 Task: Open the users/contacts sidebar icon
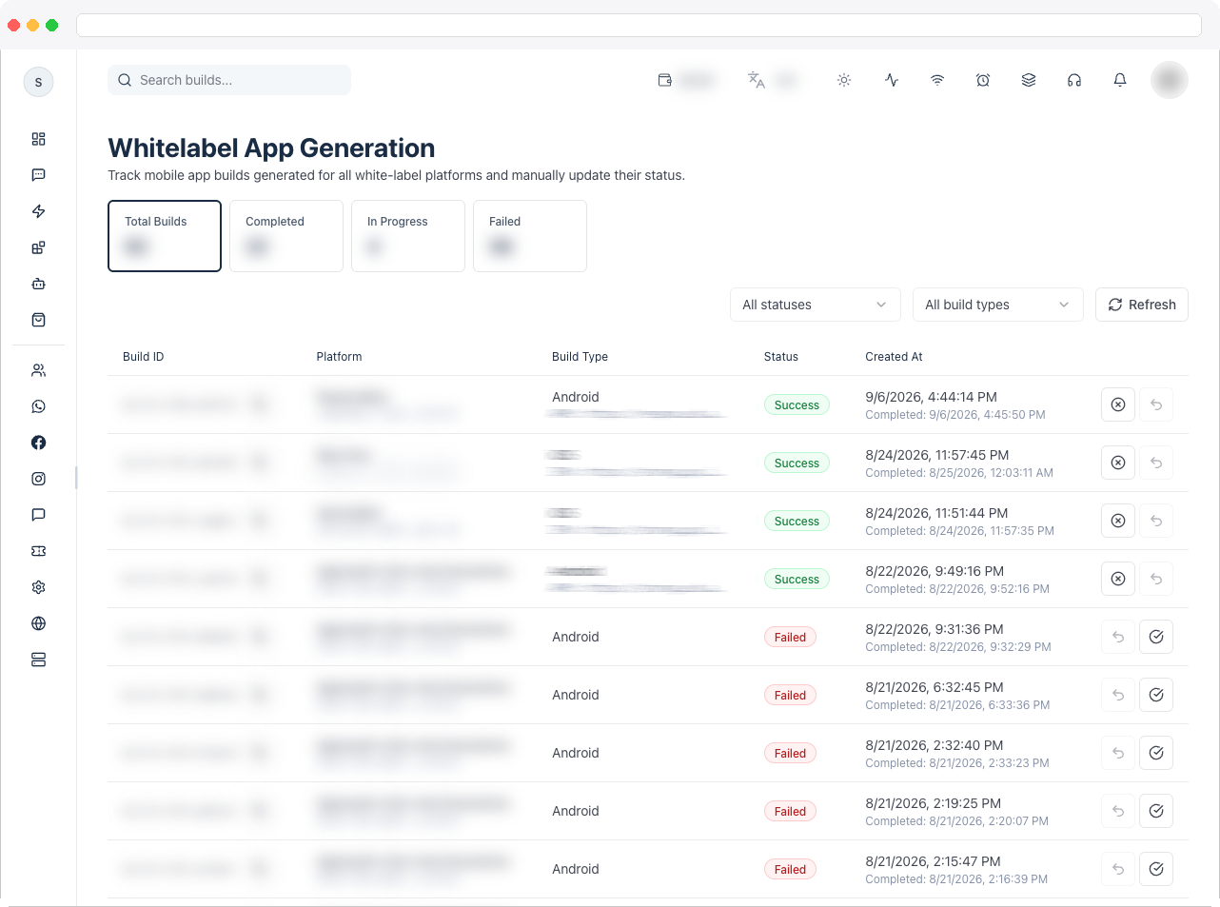tap(38, 370)
